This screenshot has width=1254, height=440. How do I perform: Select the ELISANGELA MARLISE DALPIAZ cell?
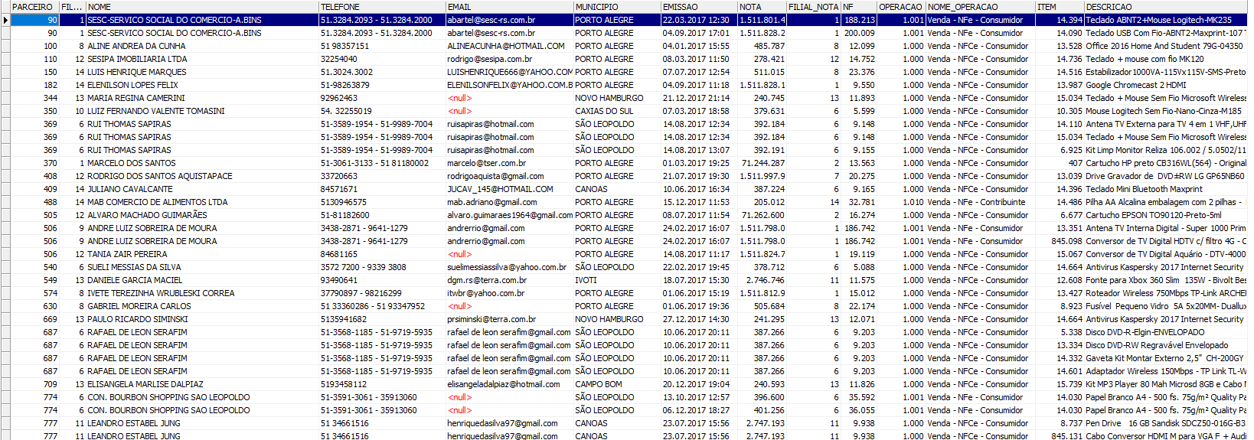(x=202, y=384)
